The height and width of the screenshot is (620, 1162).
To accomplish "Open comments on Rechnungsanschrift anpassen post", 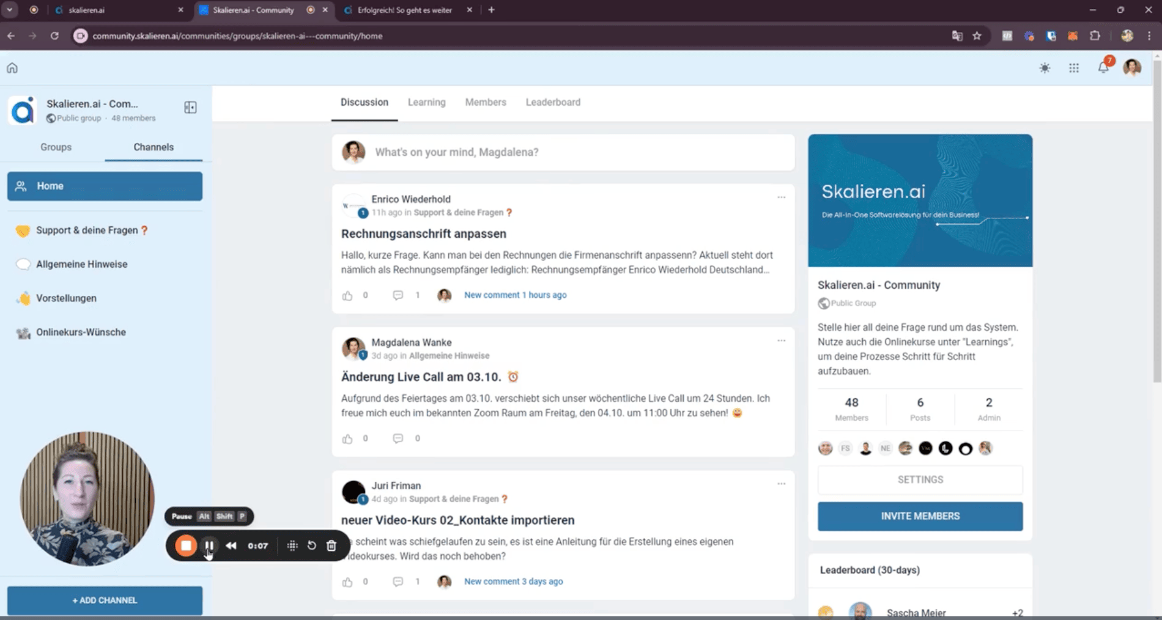I will point(398,295).
